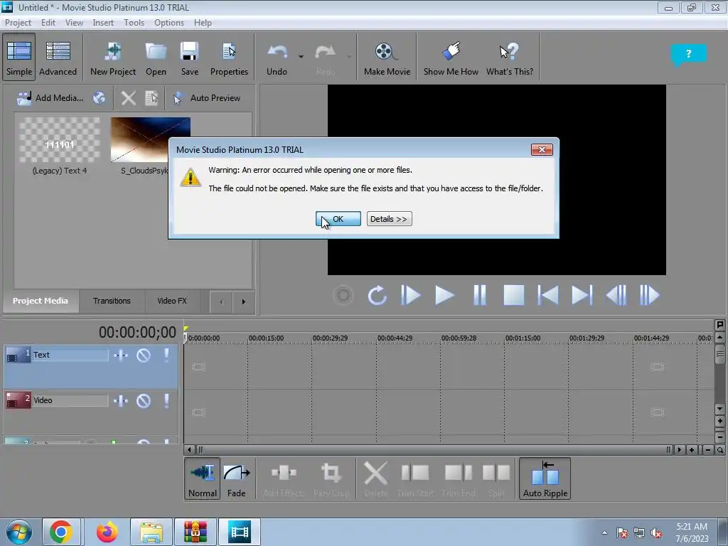The image size is (728, 546).
Task: Step to previous frame
Action: coord(616,295)
